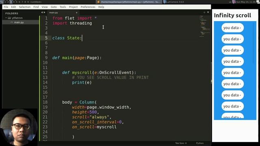The image size is (260, 146).
Task: Switch to Sublime Text window in taskbar
Action: click(129, 2)
